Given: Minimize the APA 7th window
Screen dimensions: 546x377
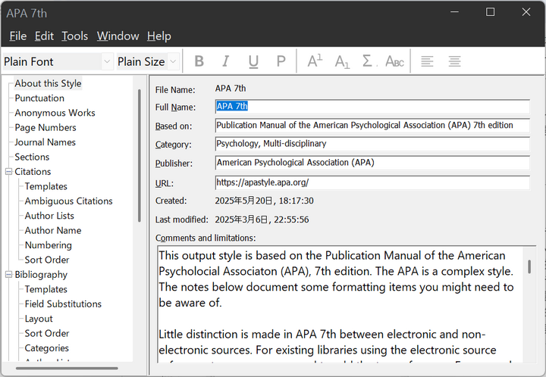Looking at the screenshot, I should tap(454, 12).
